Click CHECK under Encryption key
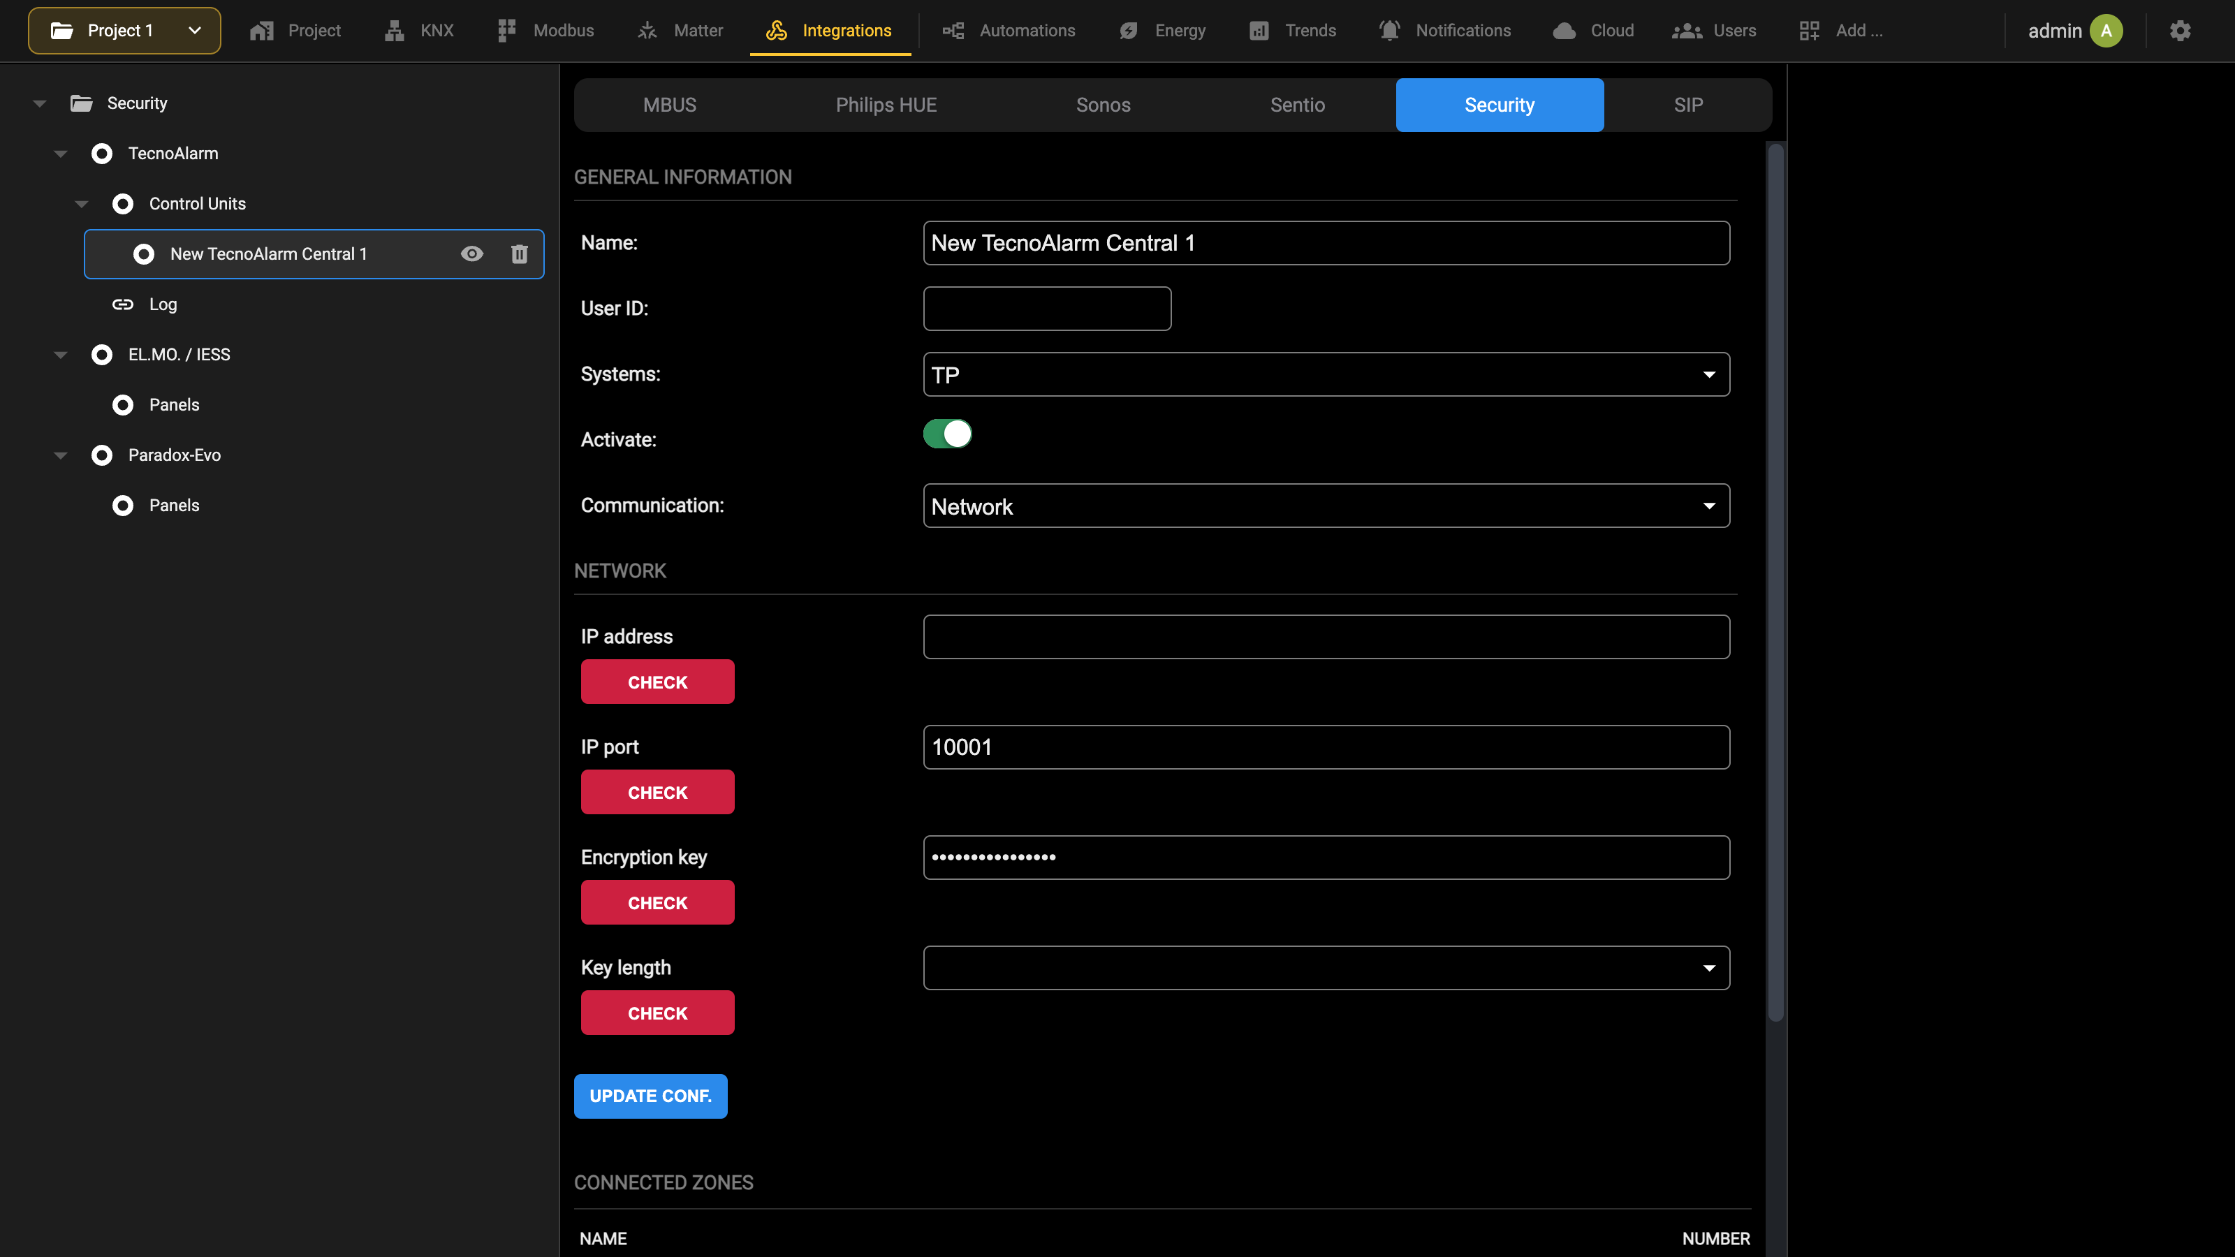Viewport: 2235px width, 1257px height. point(658,902)
